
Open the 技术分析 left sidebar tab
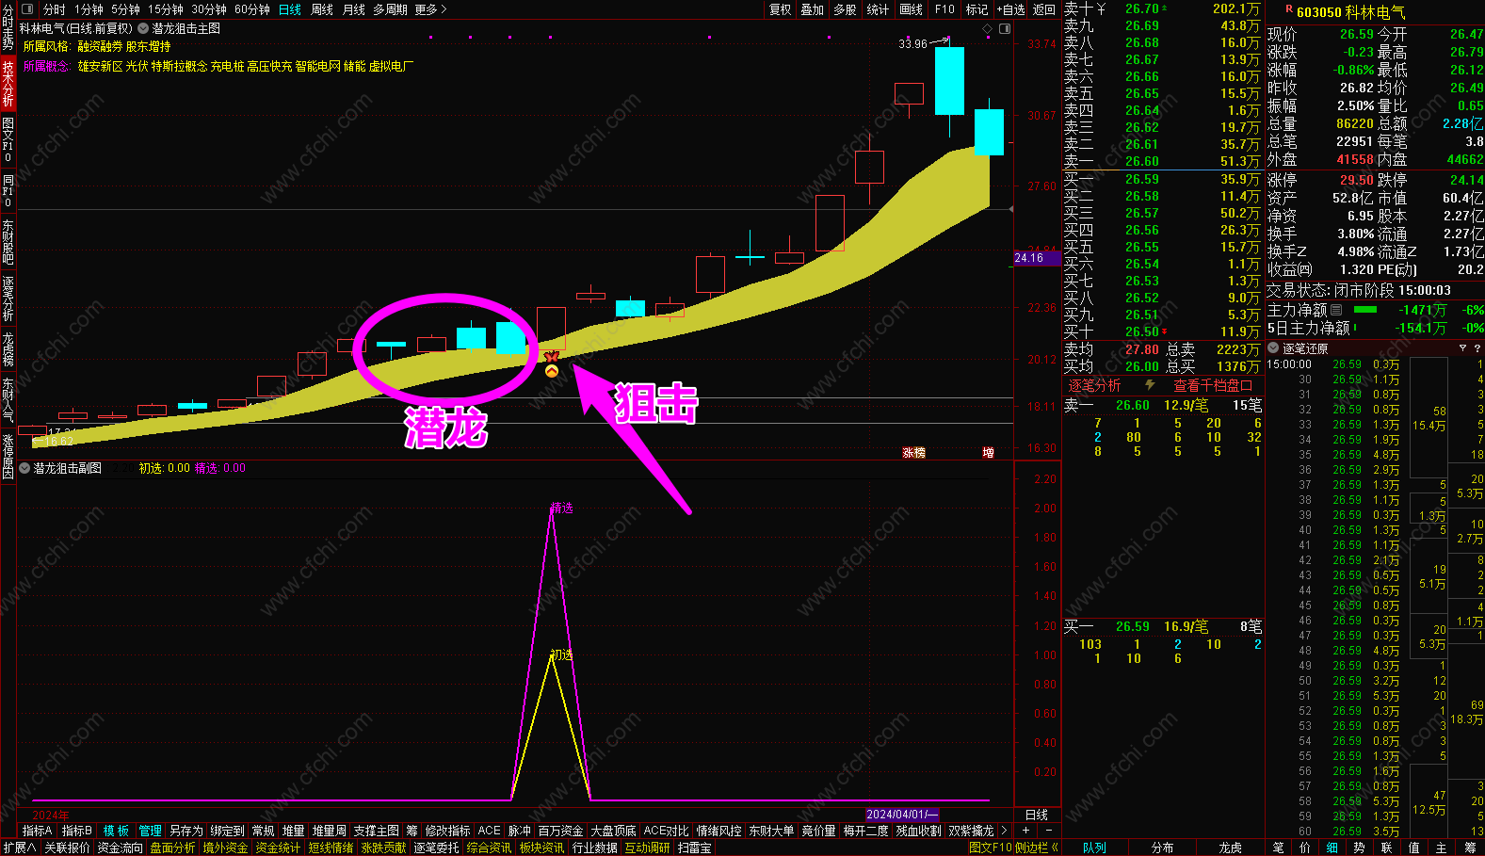[8, 83]
